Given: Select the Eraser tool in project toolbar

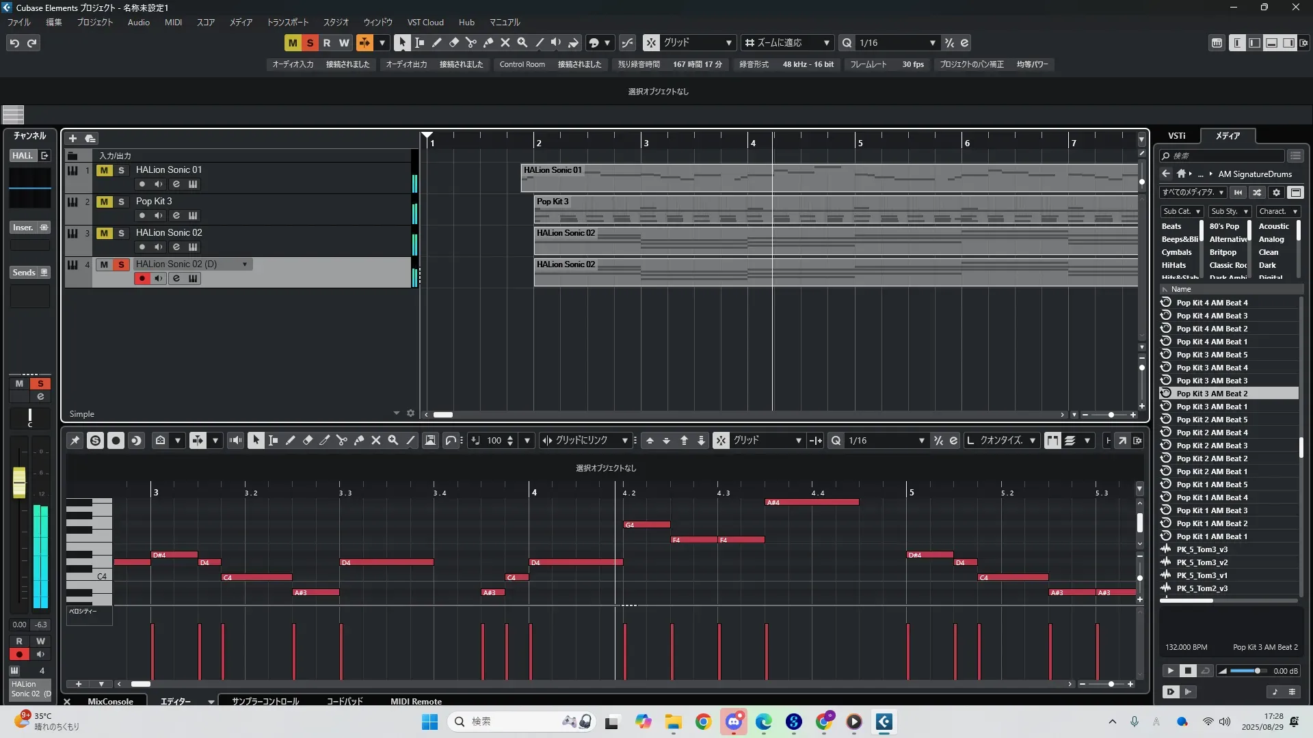Looking at the screenshot, I should [x=453, y=43].
